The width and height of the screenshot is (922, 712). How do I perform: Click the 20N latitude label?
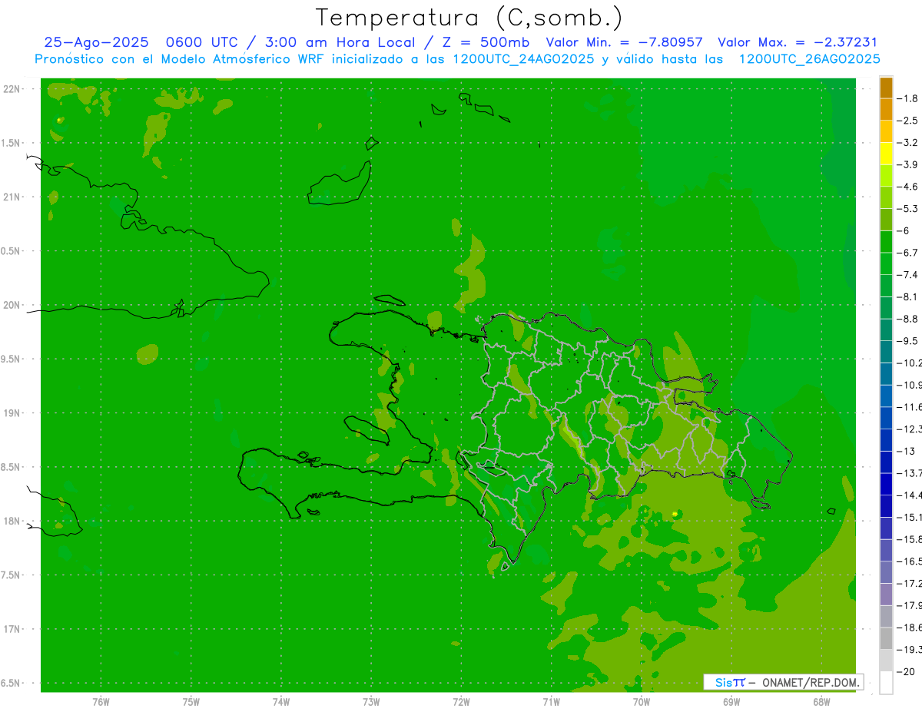[12, 306]
